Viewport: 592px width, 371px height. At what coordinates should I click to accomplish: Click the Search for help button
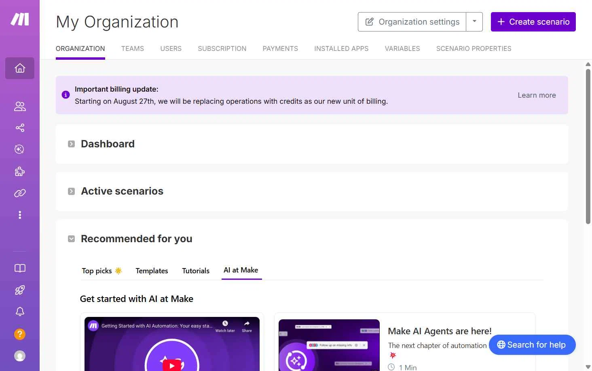[532, 345]
